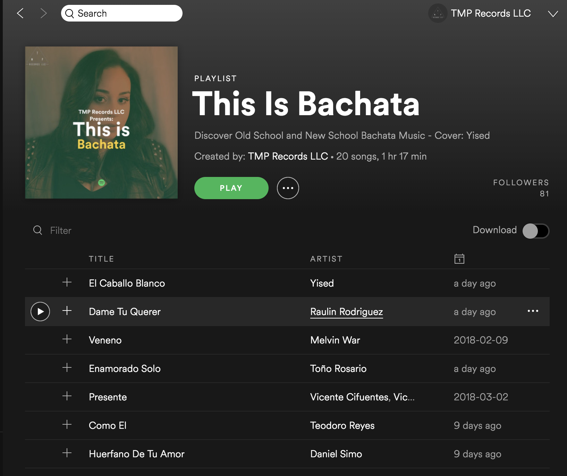
Task: Click the 2018-02-09 date for Veneno
Action: coord(481,340)
